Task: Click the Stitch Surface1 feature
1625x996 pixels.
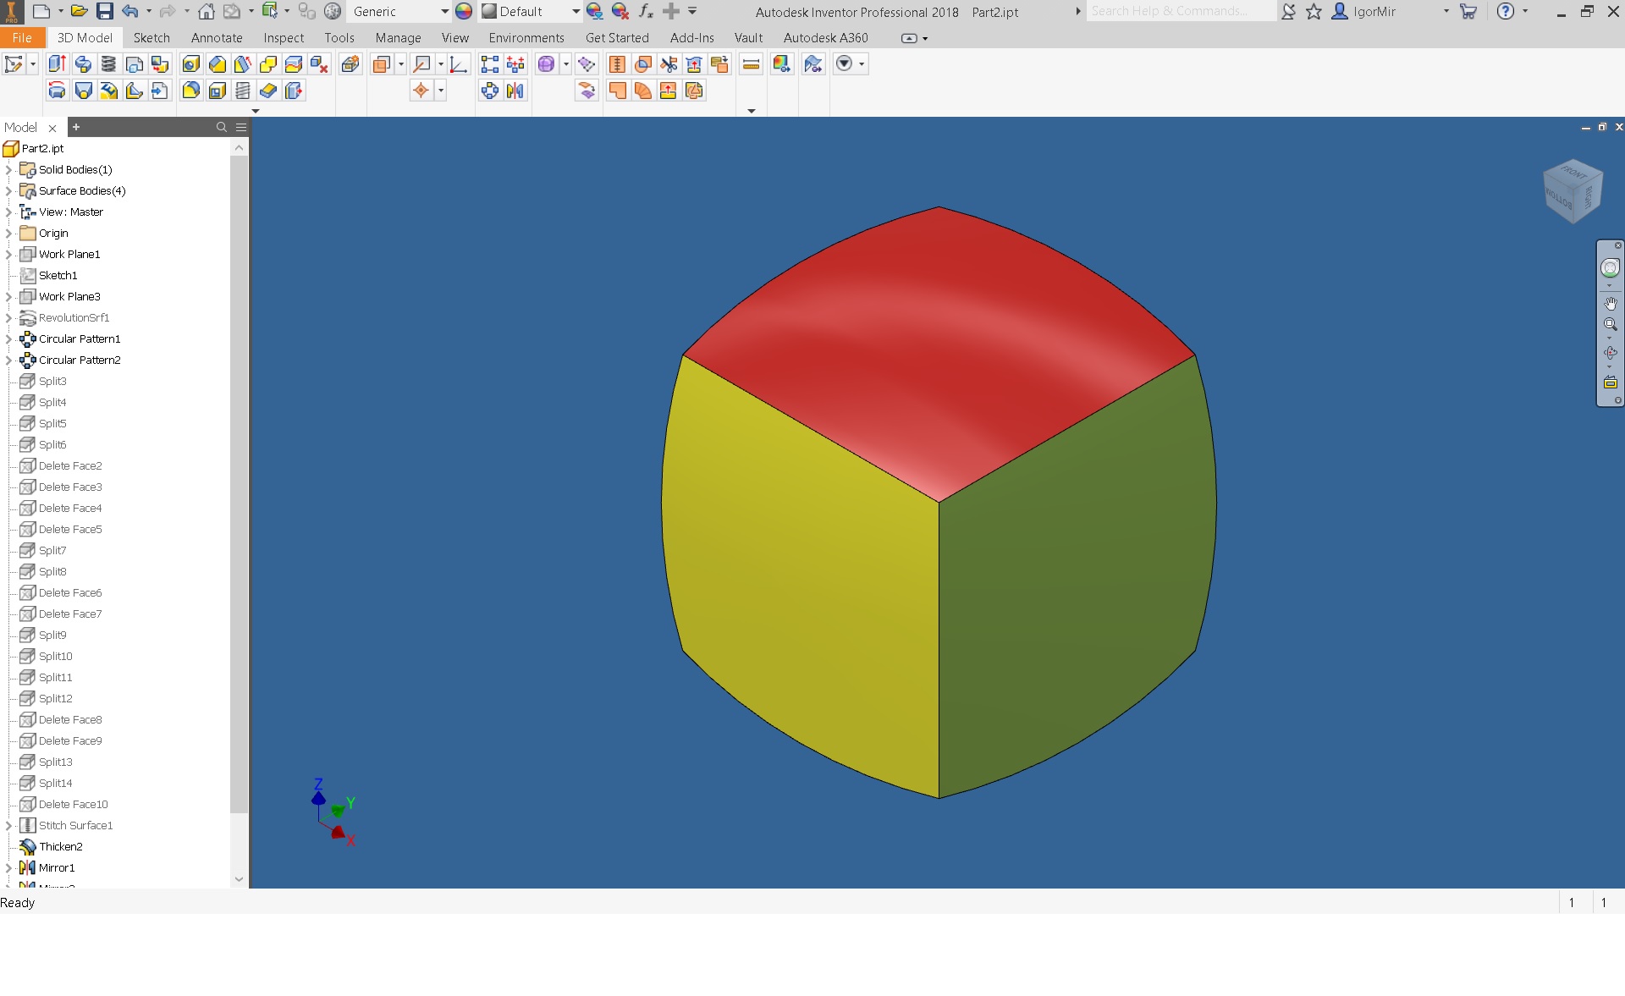Action: (x=75, y=825)
